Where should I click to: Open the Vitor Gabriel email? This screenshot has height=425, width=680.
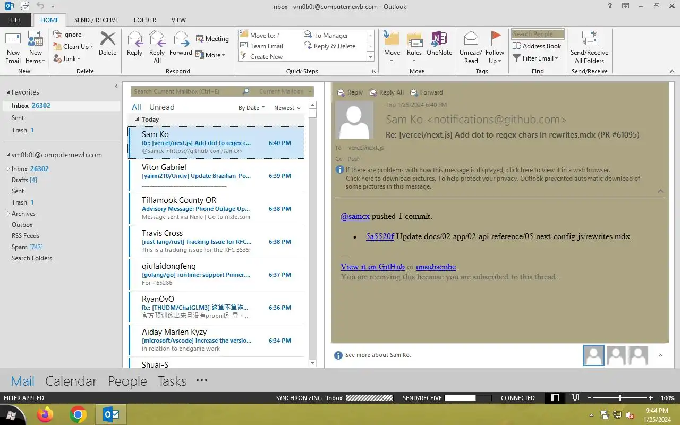(216, 176)
